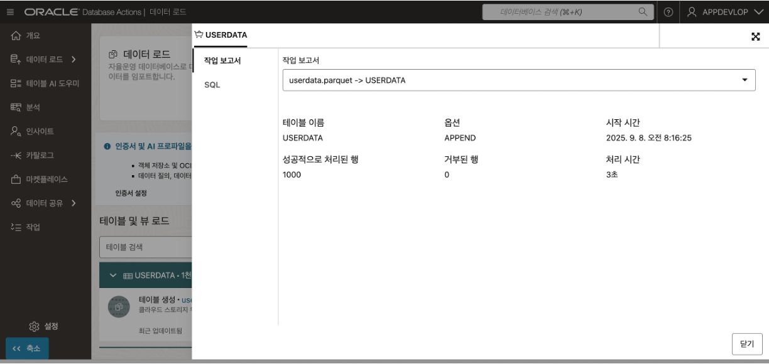Click the 분석 sidebar icon
Viewport: 769px width, 364px height.
[16, 107]
